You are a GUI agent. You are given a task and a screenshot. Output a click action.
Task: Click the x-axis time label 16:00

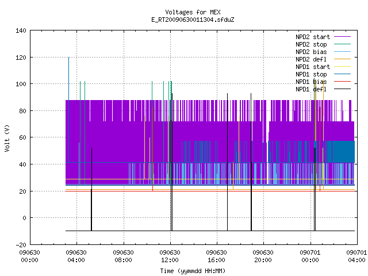click(x=216, y=260)
